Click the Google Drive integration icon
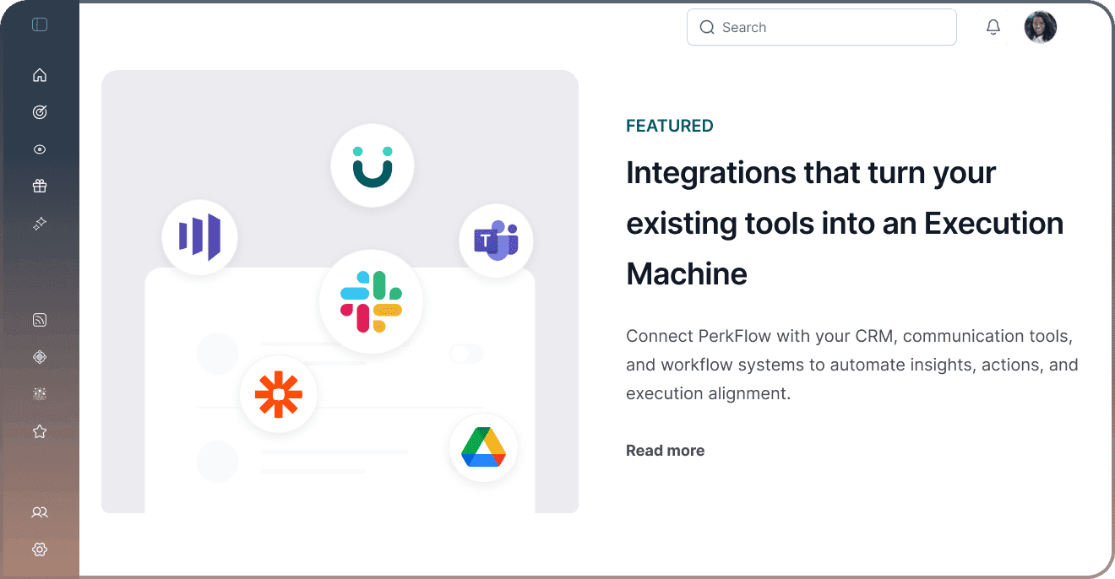The image size is (1115, 579). [483, 448]
